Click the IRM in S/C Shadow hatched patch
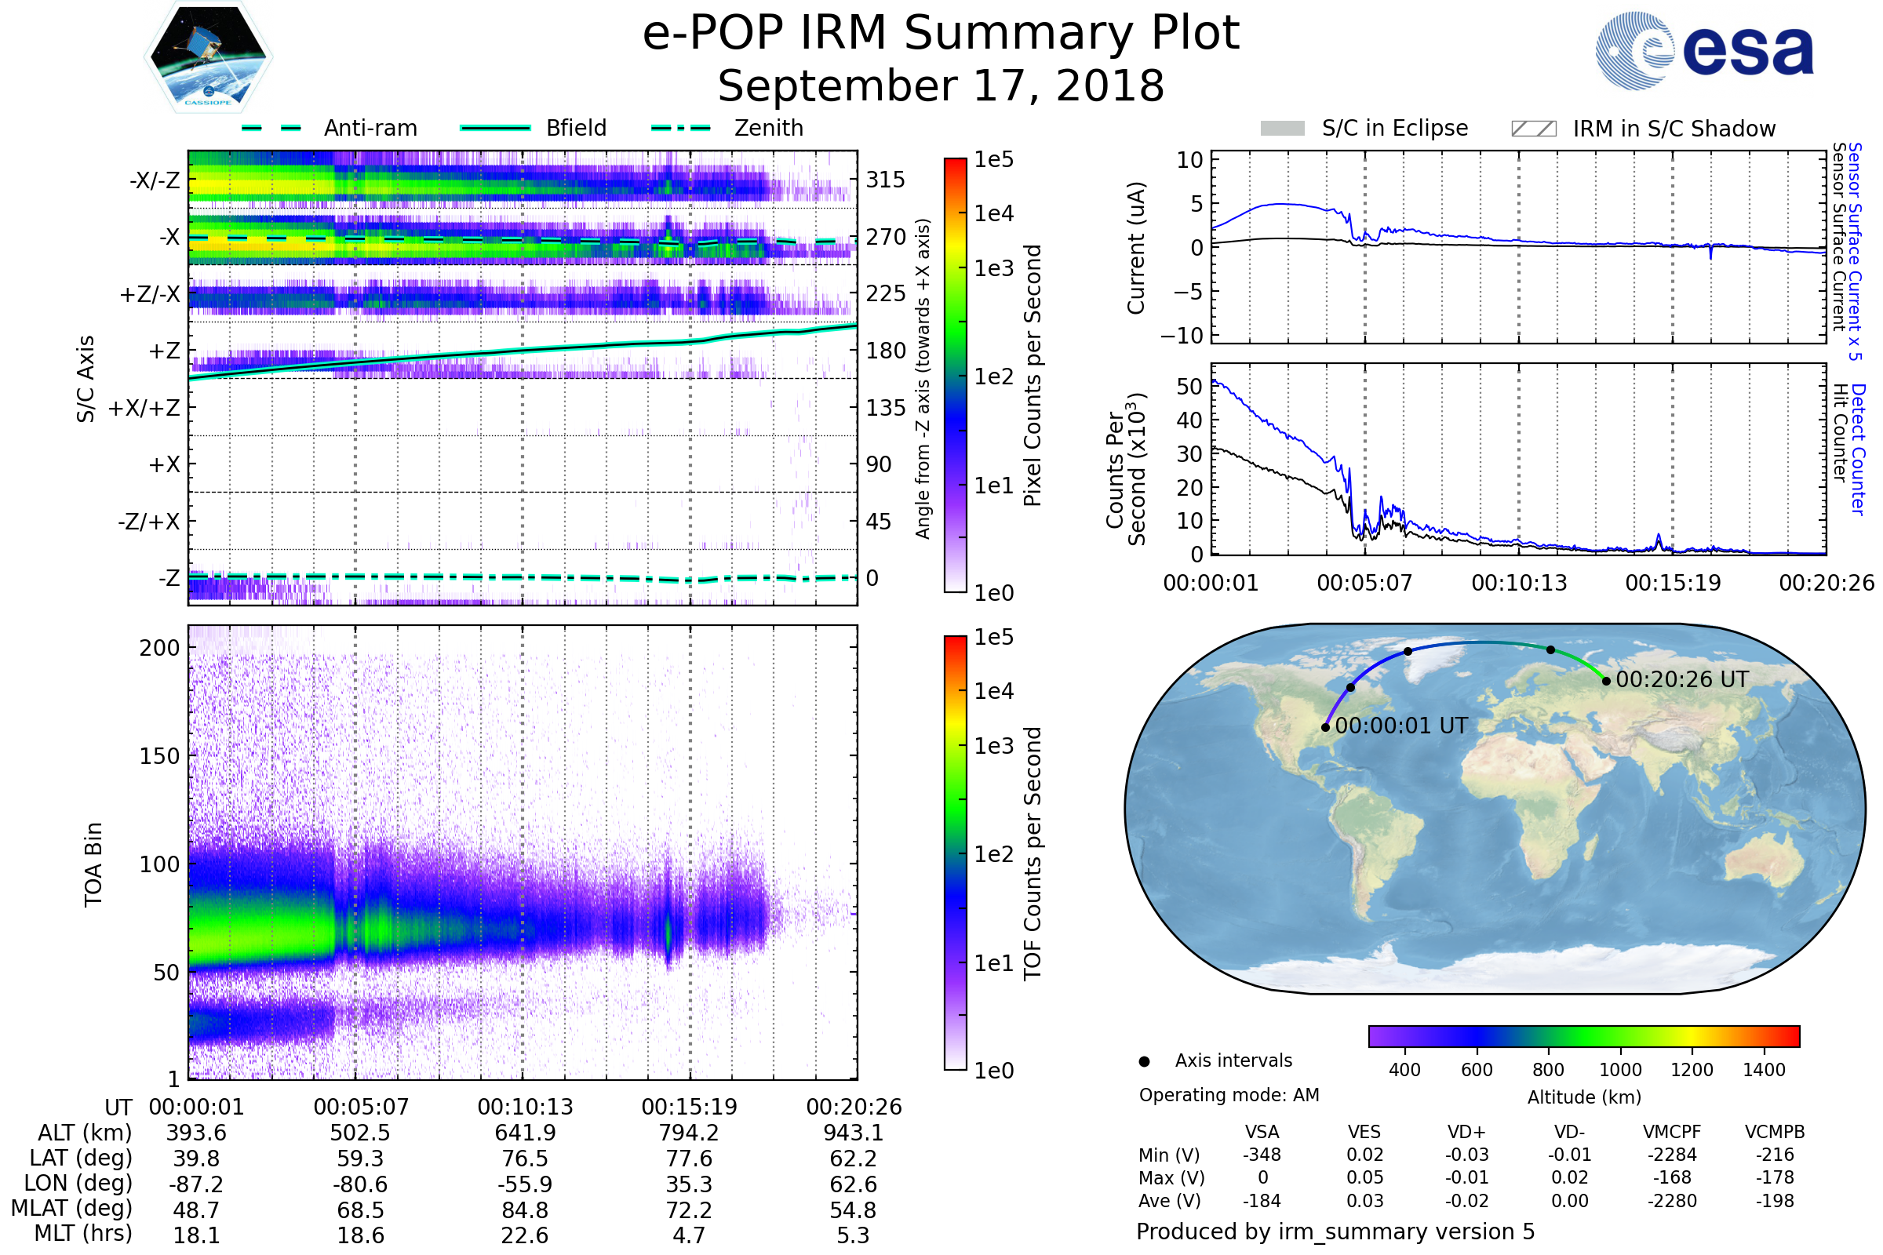 [x=1533, y=129]
